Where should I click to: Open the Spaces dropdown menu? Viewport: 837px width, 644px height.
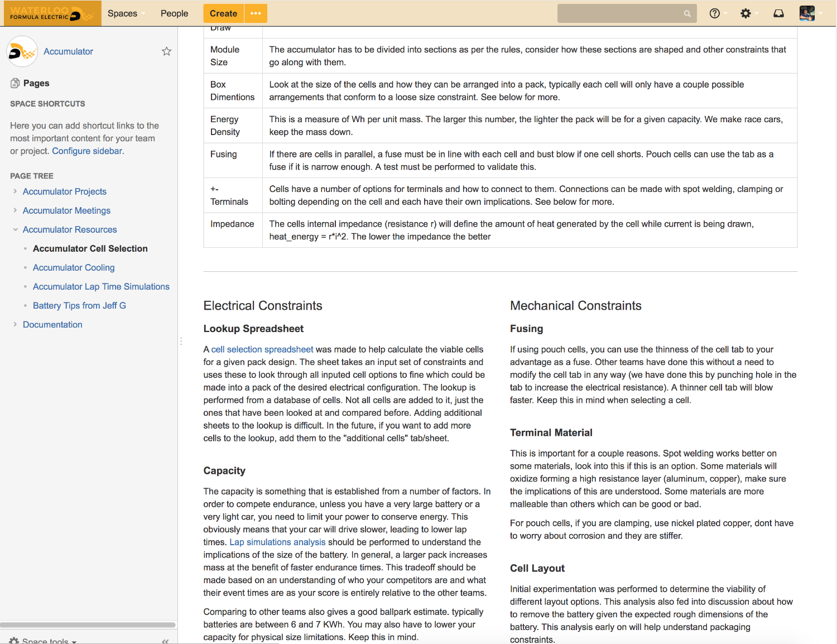pos(126,13)
